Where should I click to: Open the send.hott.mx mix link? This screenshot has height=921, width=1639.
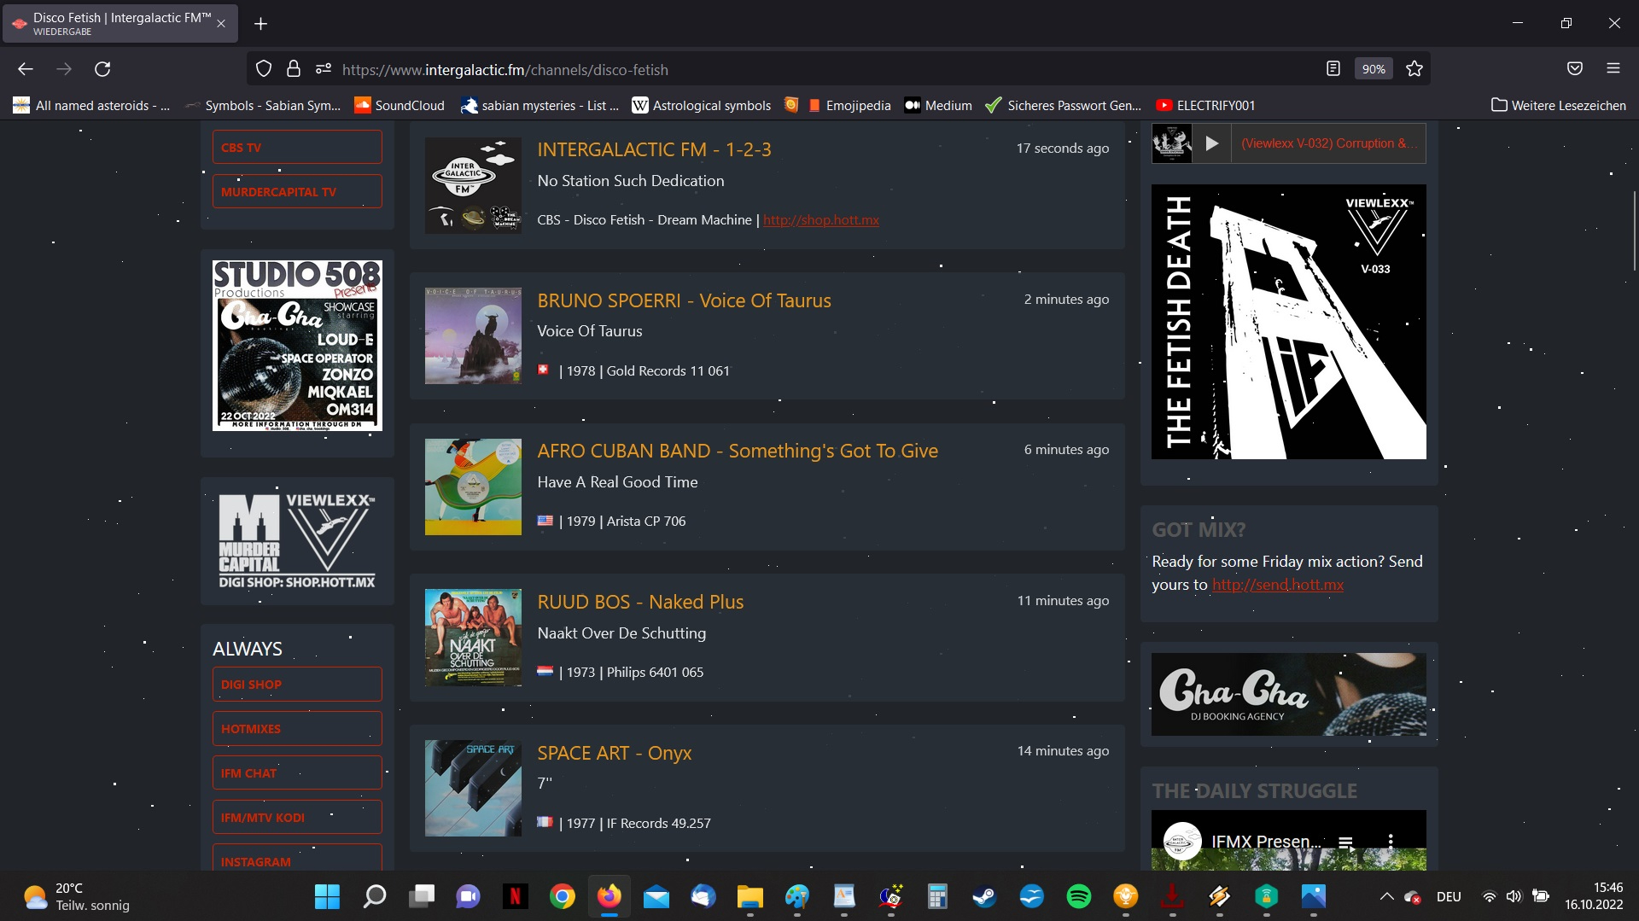click(1277, 585)
